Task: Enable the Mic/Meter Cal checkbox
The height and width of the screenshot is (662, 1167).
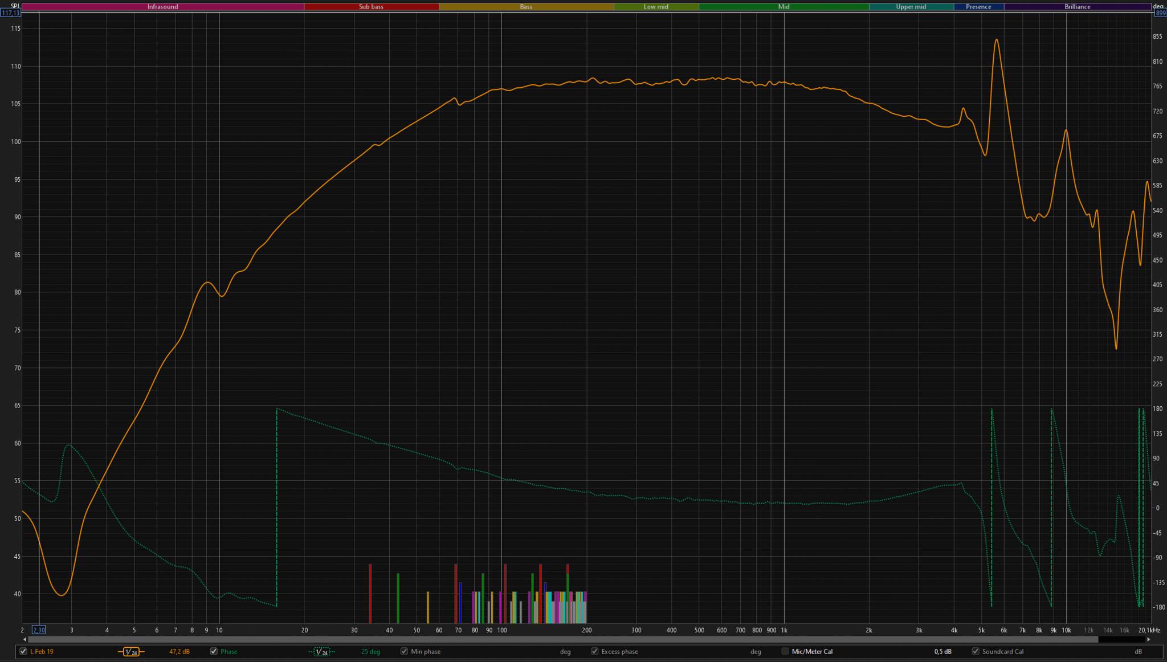Action: tap(785, 651)
